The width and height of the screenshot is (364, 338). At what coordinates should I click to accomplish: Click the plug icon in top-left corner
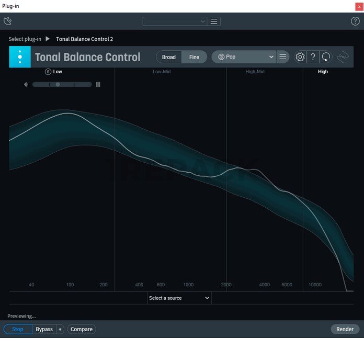7,21
